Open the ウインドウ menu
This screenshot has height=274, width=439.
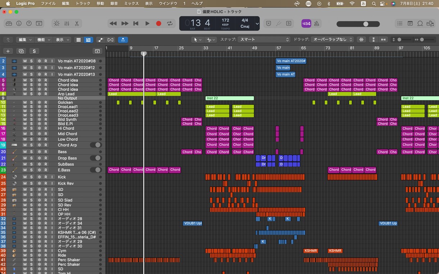pos(168,3)
